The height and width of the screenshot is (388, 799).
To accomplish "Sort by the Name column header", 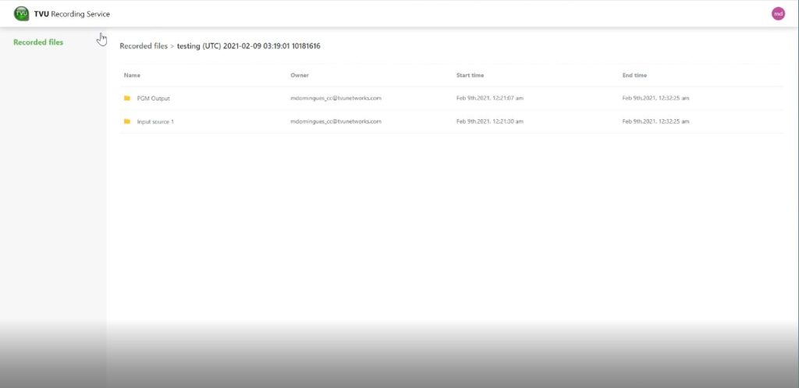I will [132, 76].
